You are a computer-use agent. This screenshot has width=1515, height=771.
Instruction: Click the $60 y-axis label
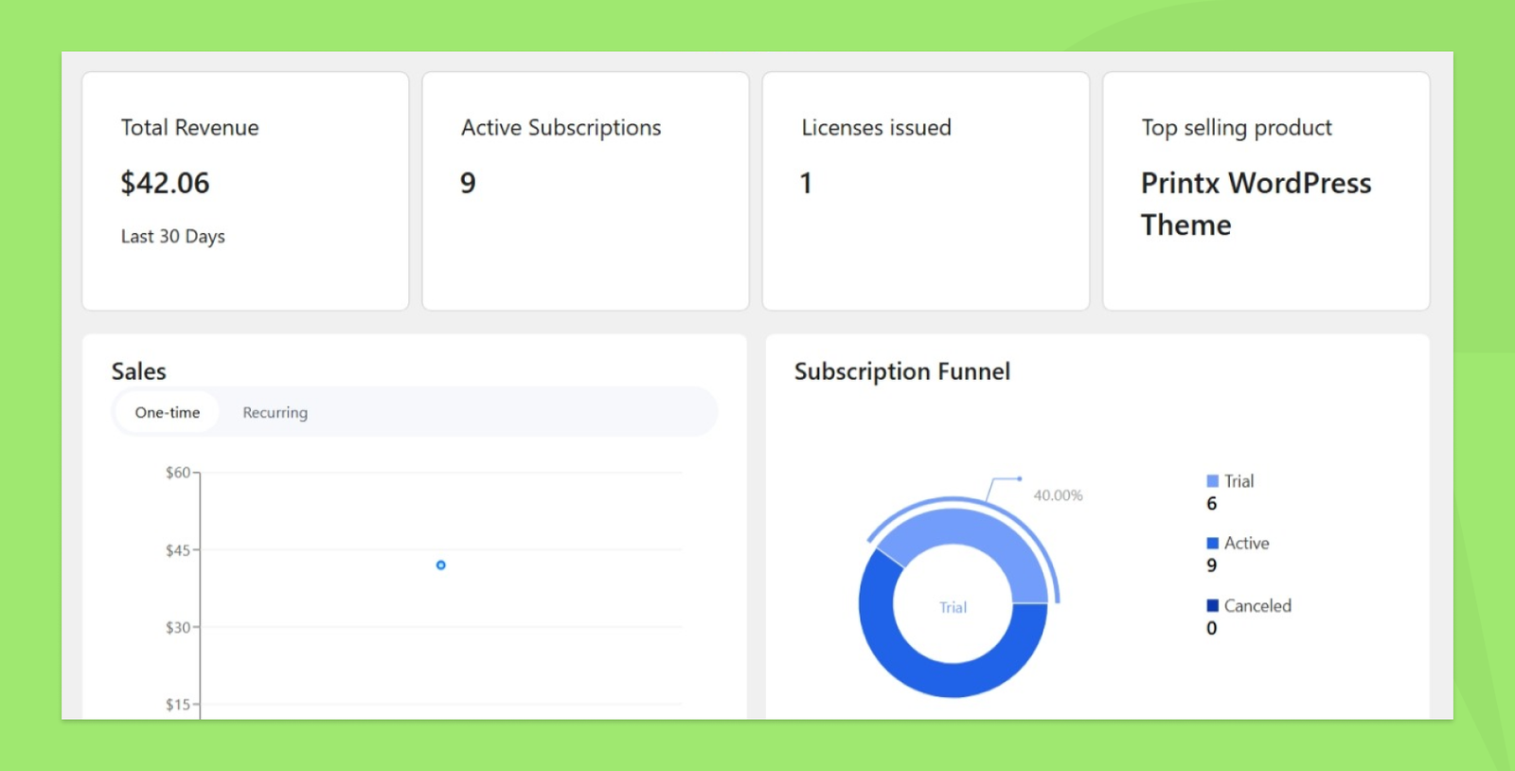coord(177,473)
